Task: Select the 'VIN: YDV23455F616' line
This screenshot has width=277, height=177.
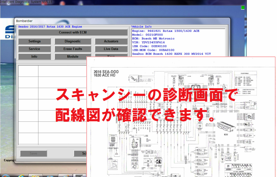Action: point(149,42)
